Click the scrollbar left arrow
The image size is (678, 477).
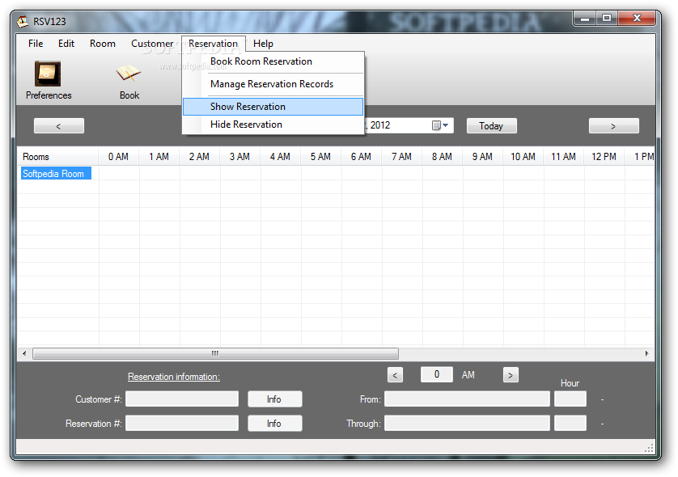[24, 353]
